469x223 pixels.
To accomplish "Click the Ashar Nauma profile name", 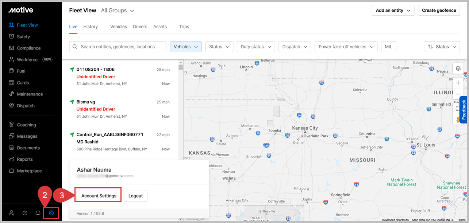I will (x=94, y=170).
